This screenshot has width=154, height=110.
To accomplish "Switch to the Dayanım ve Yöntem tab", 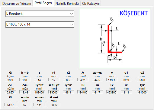I will pyautogui.click(x=17, y=4).
